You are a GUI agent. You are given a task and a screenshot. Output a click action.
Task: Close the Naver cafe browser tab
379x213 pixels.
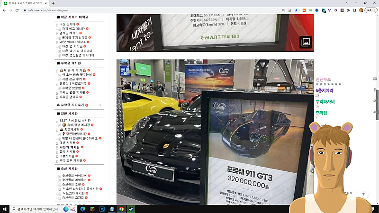tap(45, 3)
